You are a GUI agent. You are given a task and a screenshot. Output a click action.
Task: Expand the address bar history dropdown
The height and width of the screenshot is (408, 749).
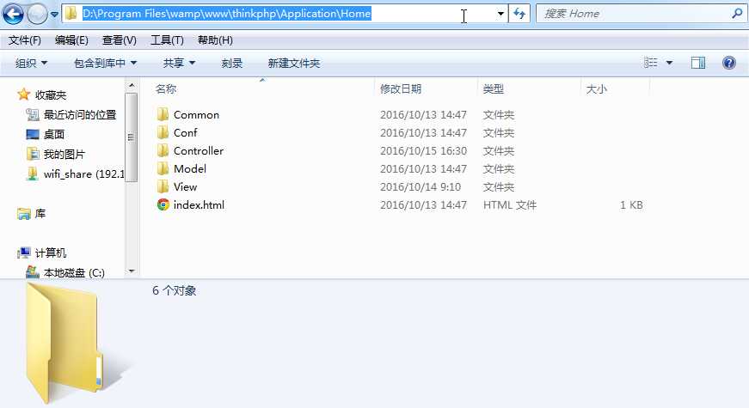pos(500,14)
